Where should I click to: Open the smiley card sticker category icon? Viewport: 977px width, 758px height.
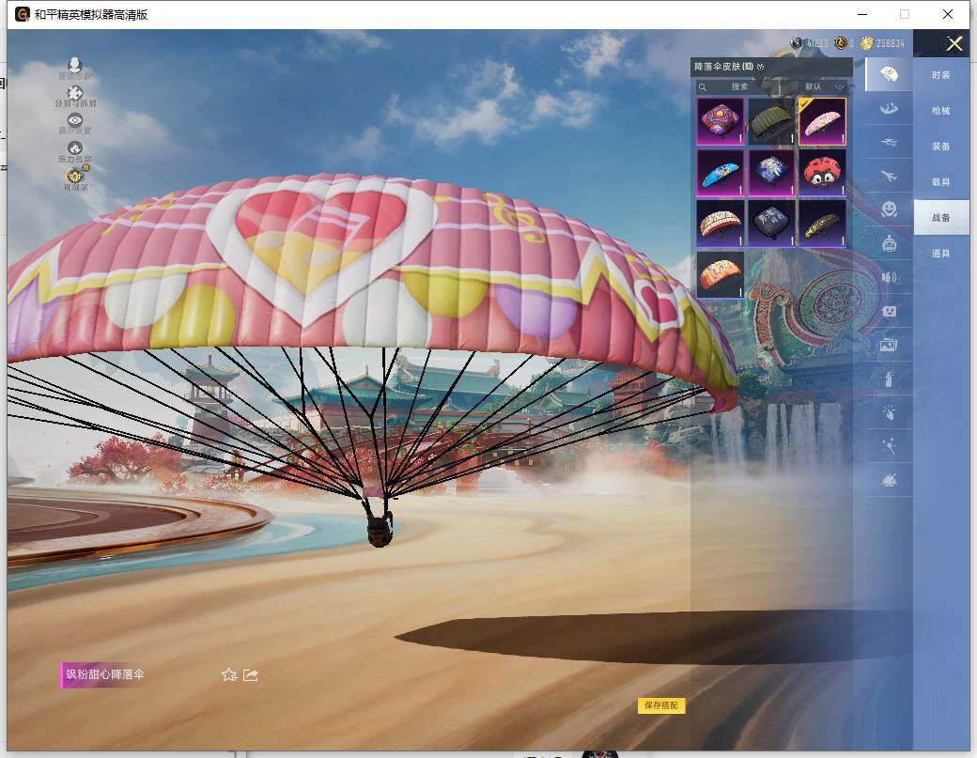[x=889, y=311]
